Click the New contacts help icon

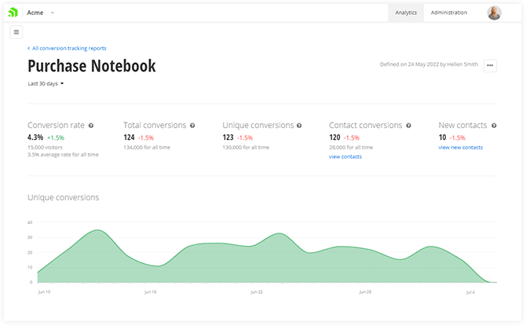coord(494,126)
